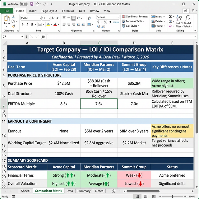
Task: Toggle the AutoSave switch
Action: click(24, 4)
